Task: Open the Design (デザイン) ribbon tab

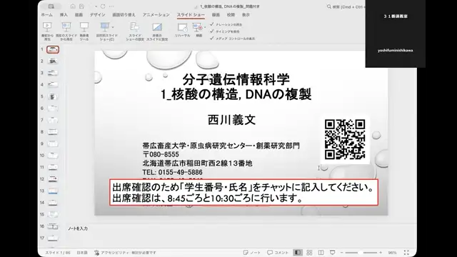Action: coord(98,15)
